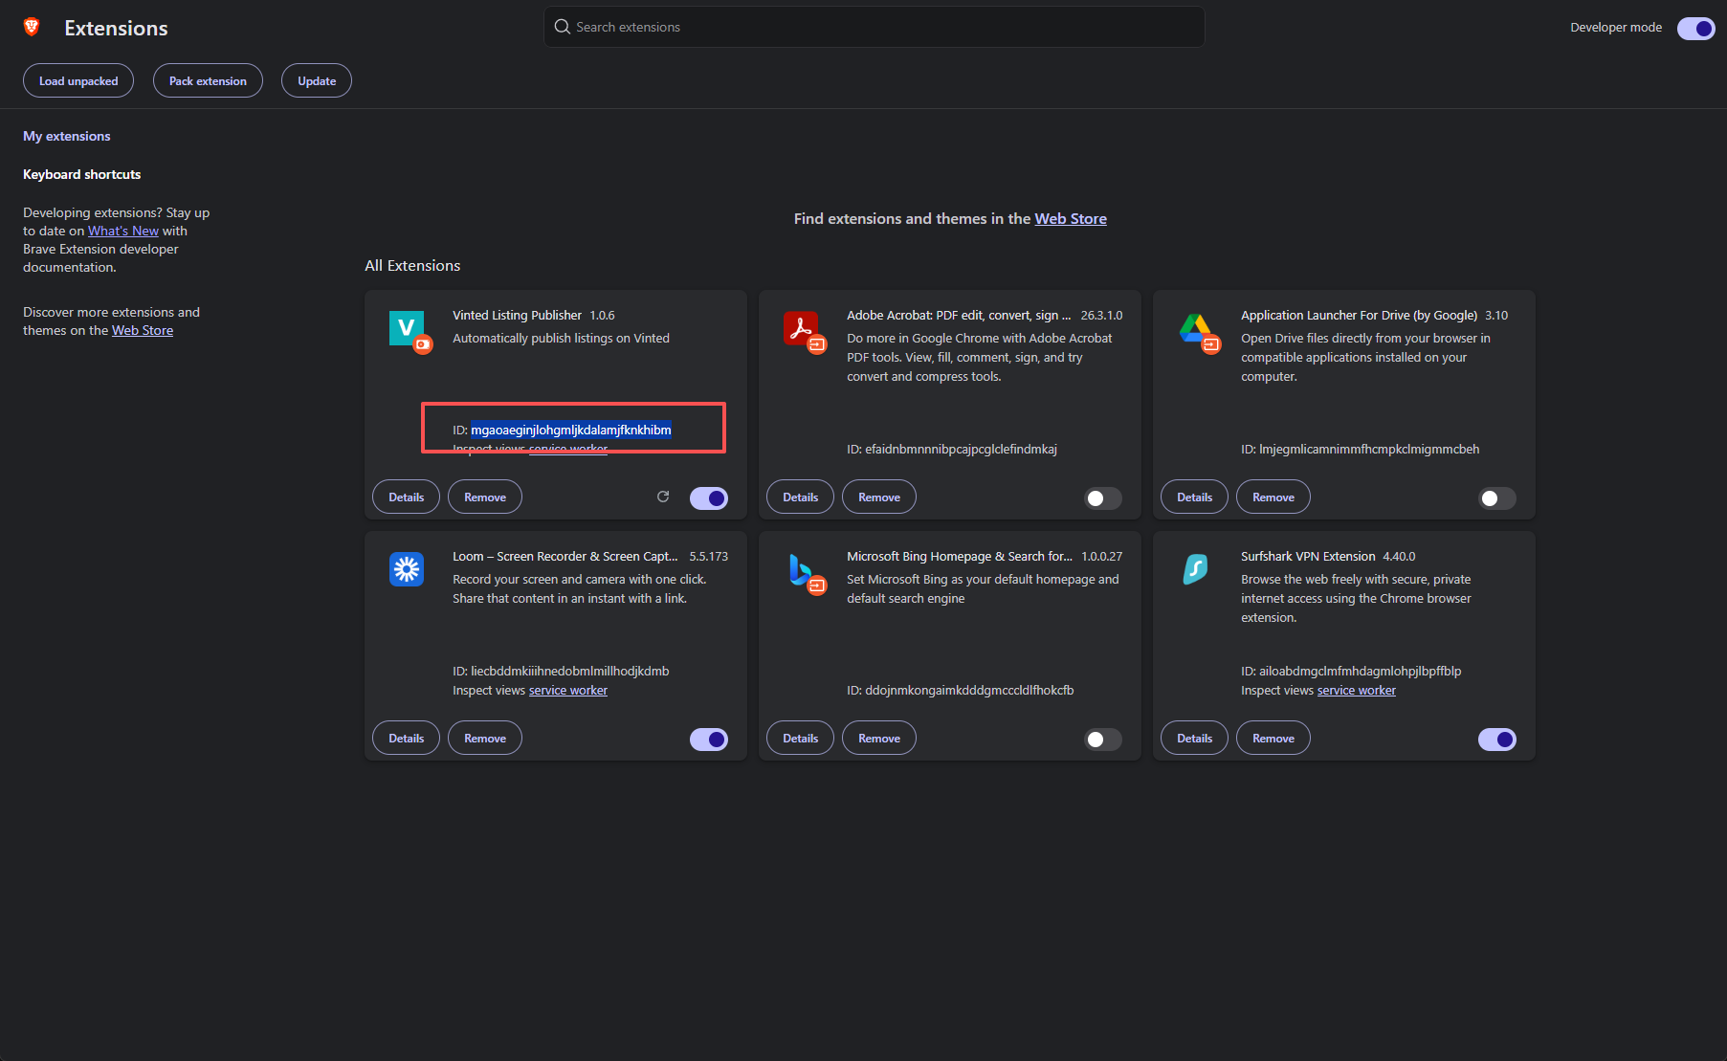Remove the Surfshark VPN Extension
The image size is (1727, 1061).
click(1273, 738)
